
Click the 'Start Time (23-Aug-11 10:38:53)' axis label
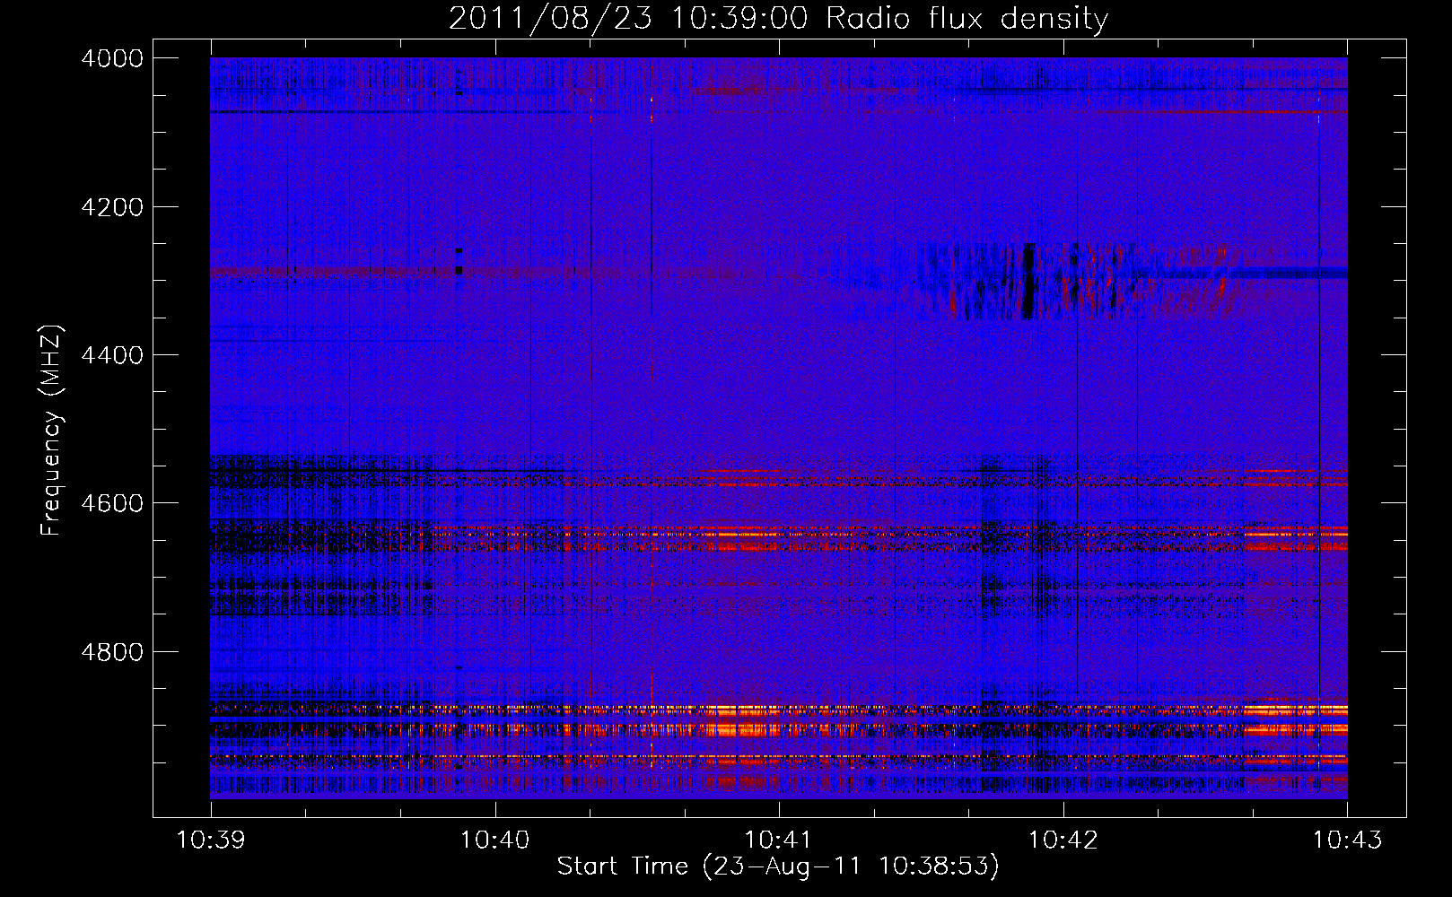pos(778,867)
